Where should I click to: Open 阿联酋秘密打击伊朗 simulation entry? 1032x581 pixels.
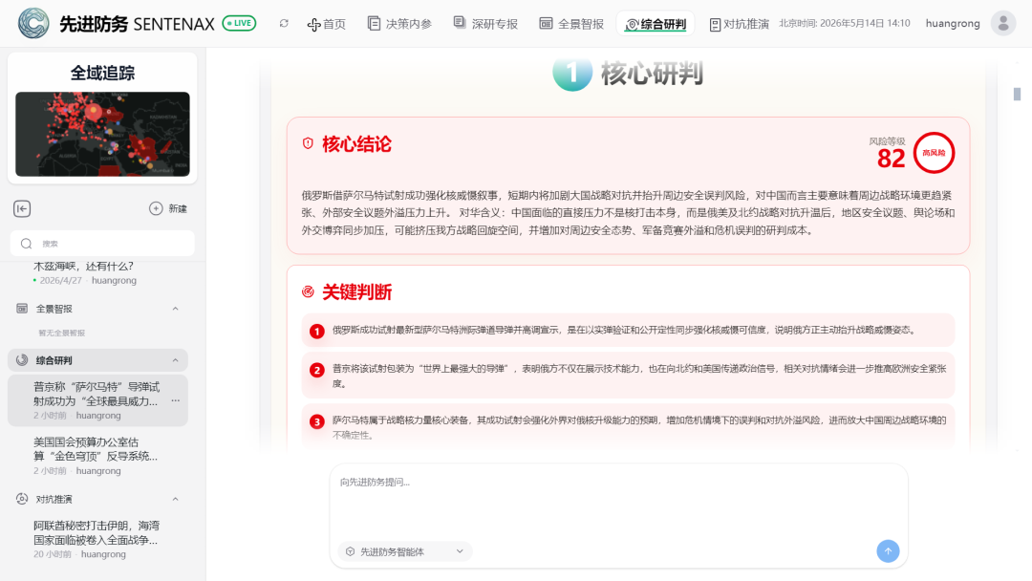pyautogui.click(x=98, y=540)
